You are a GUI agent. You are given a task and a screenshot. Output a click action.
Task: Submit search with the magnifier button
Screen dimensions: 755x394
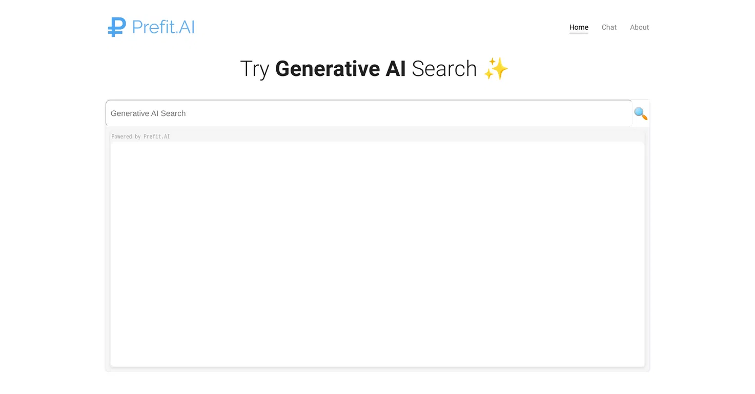(641, 113)
